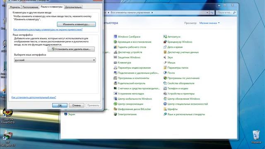
Task: Open Диспетчер устройств icon
Action: coord(116,52)
